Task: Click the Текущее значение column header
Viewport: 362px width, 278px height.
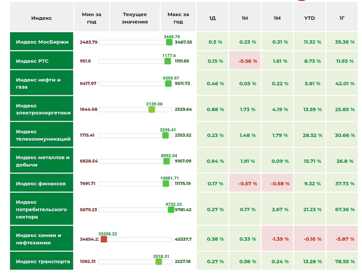Action: pyautogui.click(x=134, y=18)
